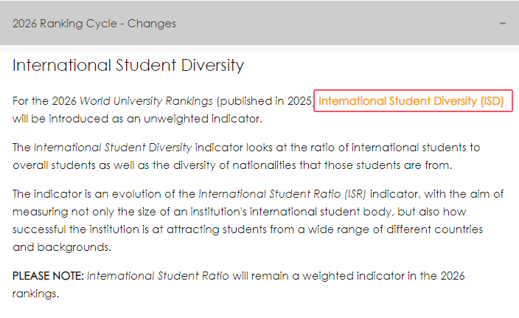
Task: Click the italic "International Student Ratio (ISR)" text
Action: 282,194
